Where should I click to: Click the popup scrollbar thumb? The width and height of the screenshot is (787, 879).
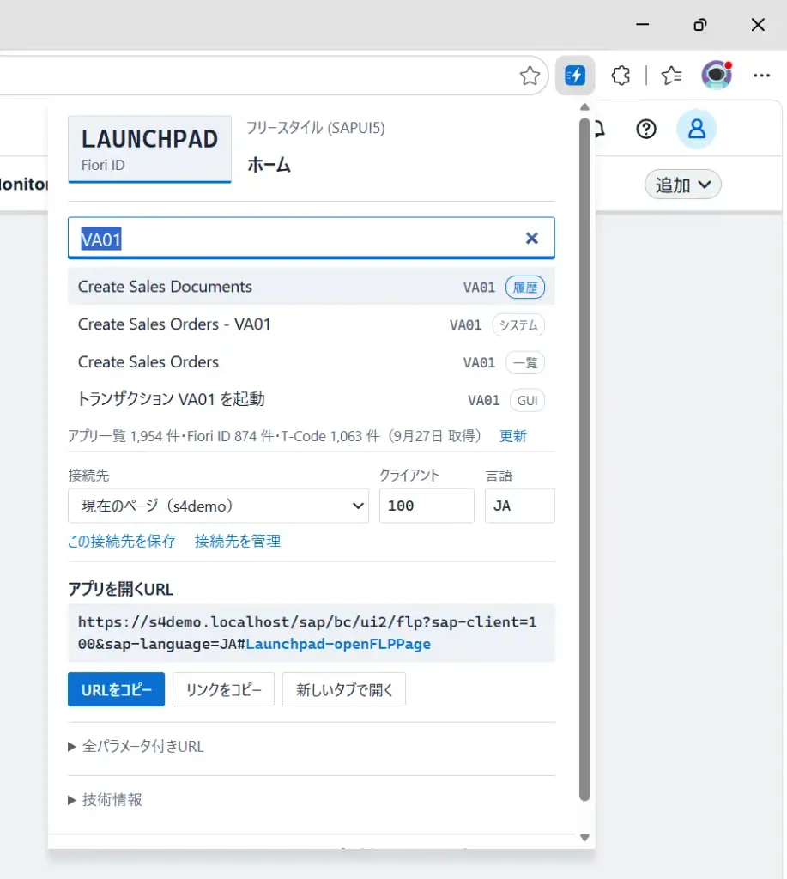coord(584,459)
